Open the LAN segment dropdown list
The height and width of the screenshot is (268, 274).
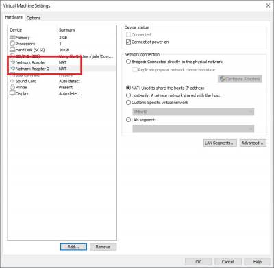click(193, 129)
